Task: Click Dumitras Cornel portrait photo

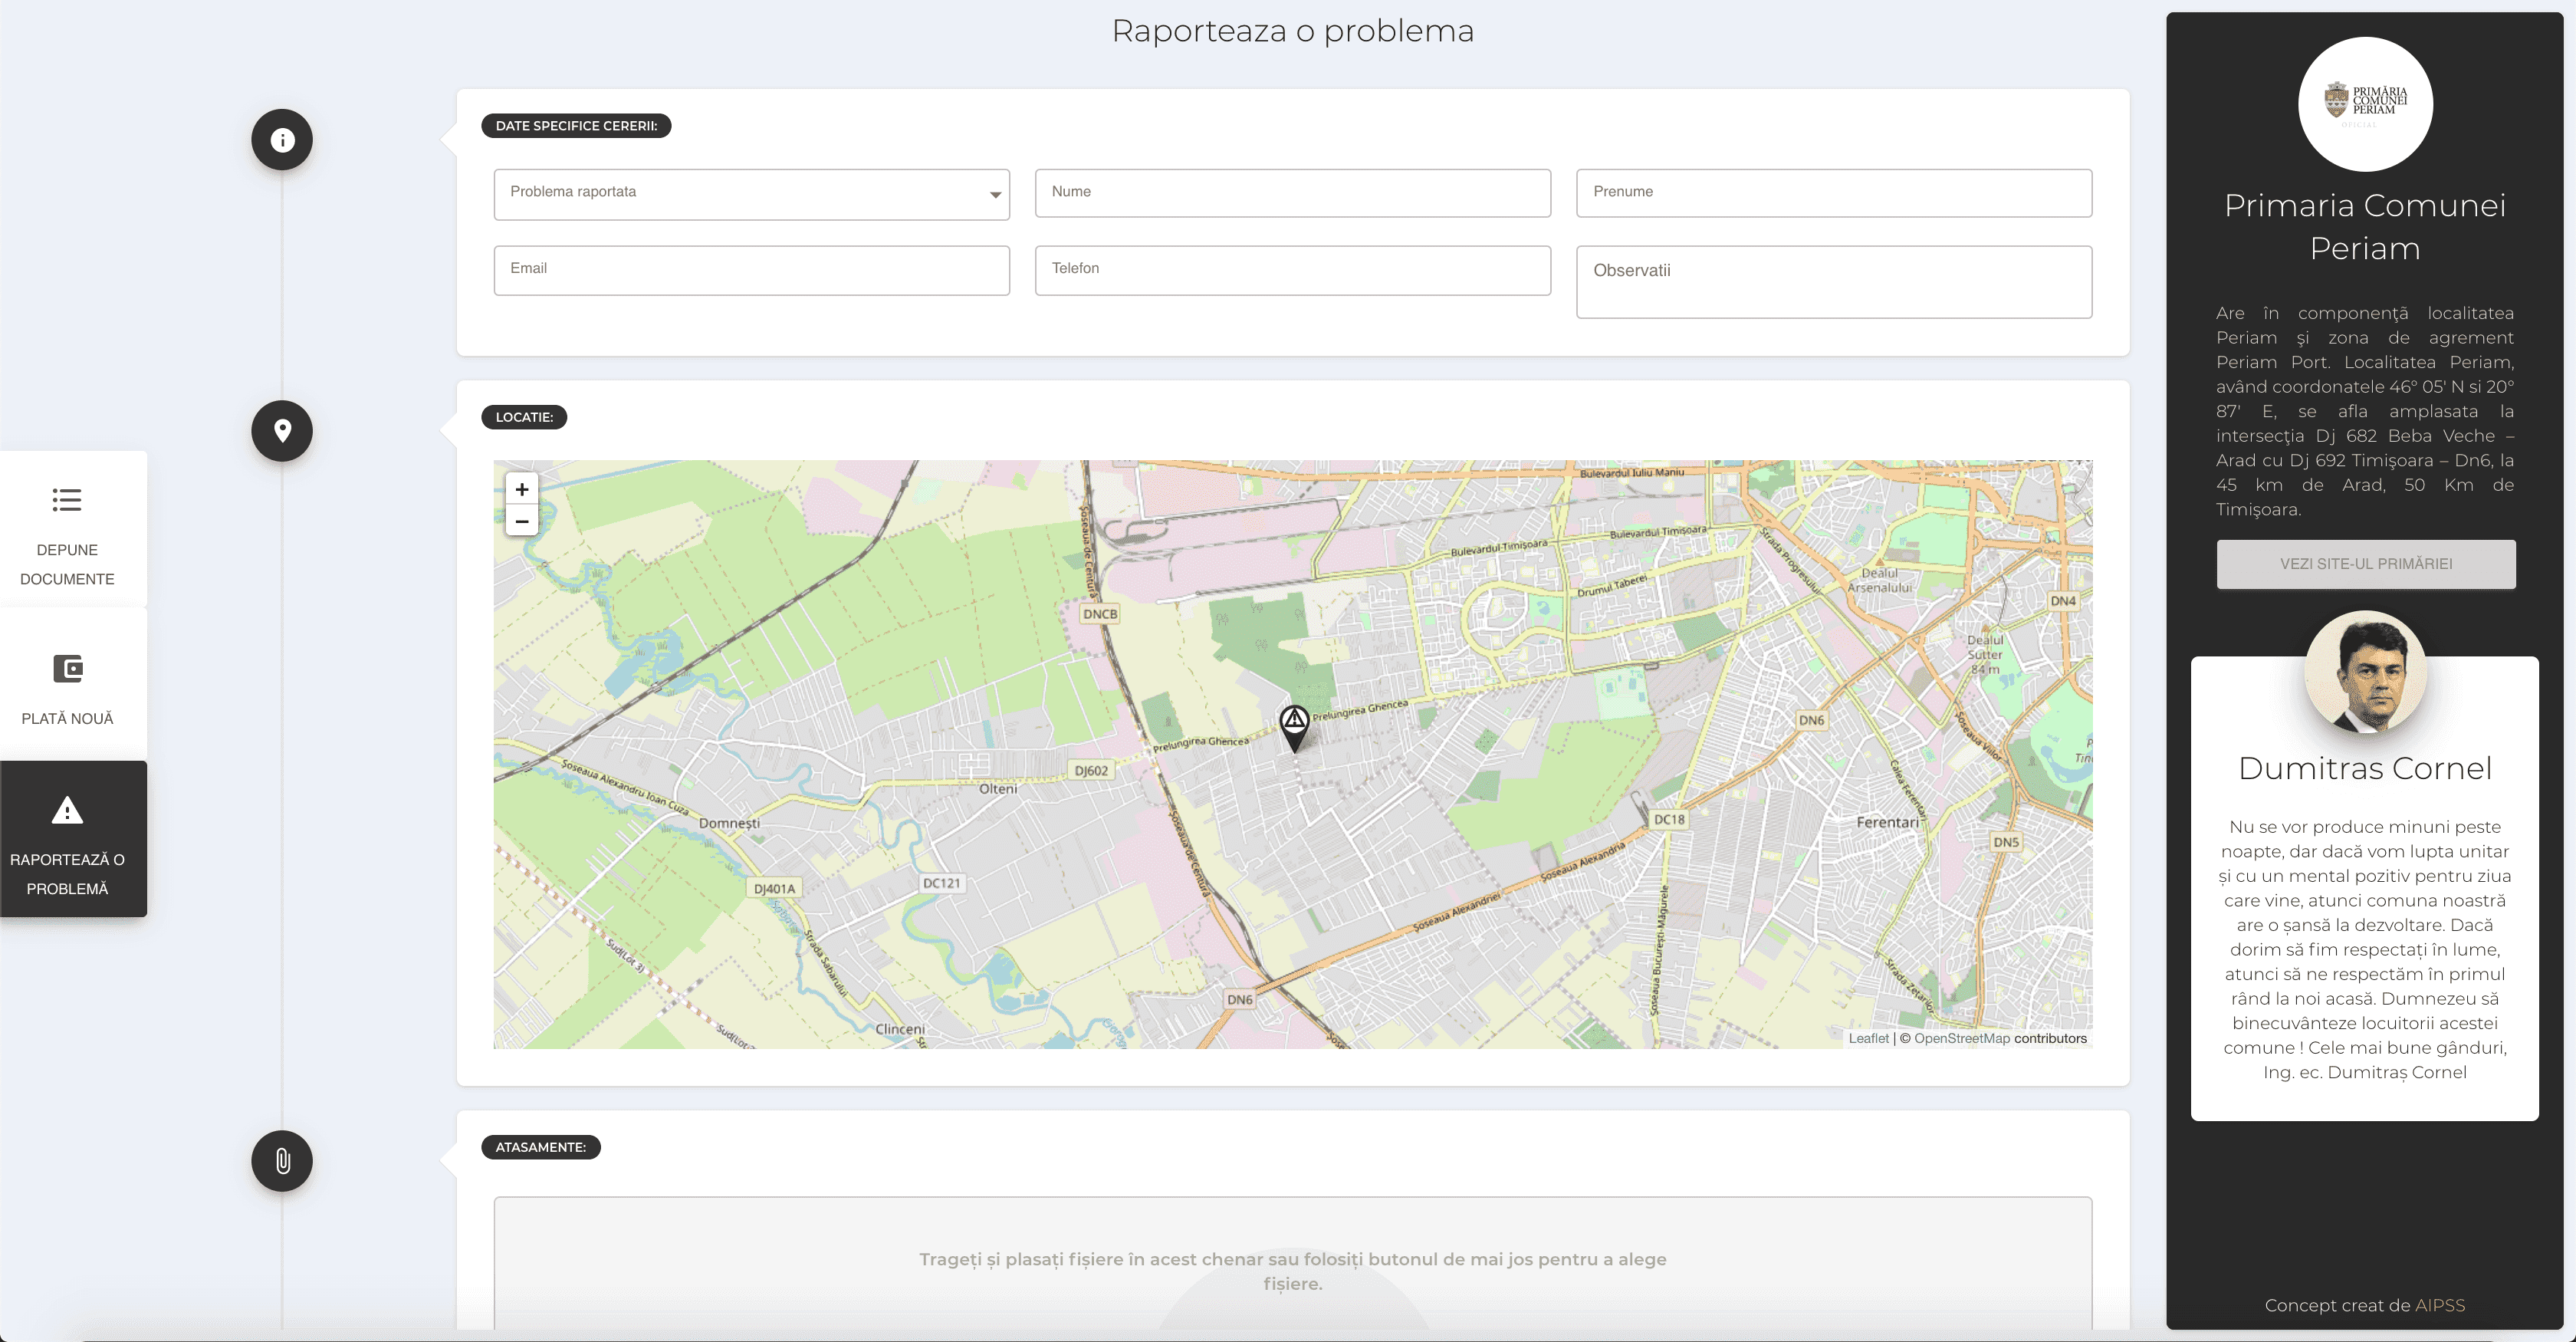Action: pyautogui.click(x=2365, y=672)
